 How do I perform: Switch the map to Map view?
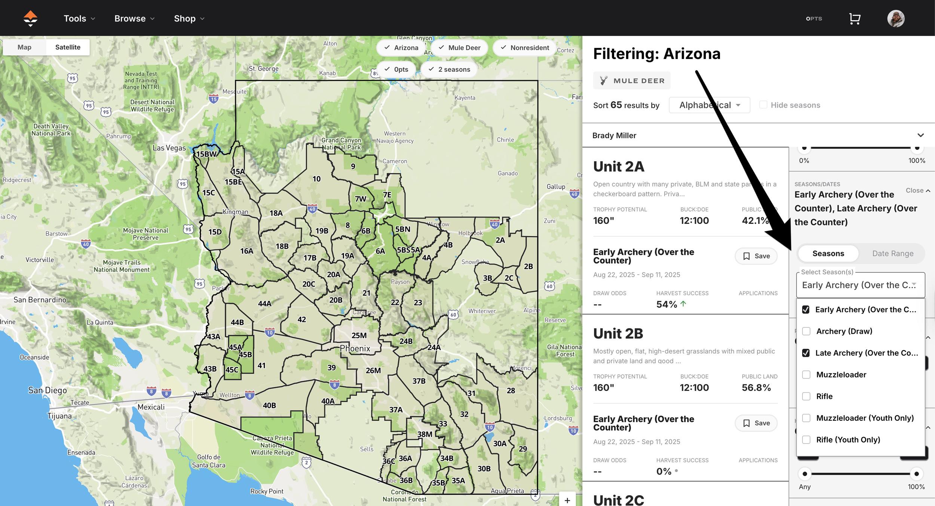click(24, 47)
